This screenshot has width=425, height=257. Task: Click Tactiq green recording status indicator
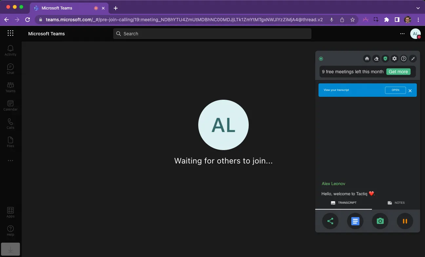click(x=321, y=59)
